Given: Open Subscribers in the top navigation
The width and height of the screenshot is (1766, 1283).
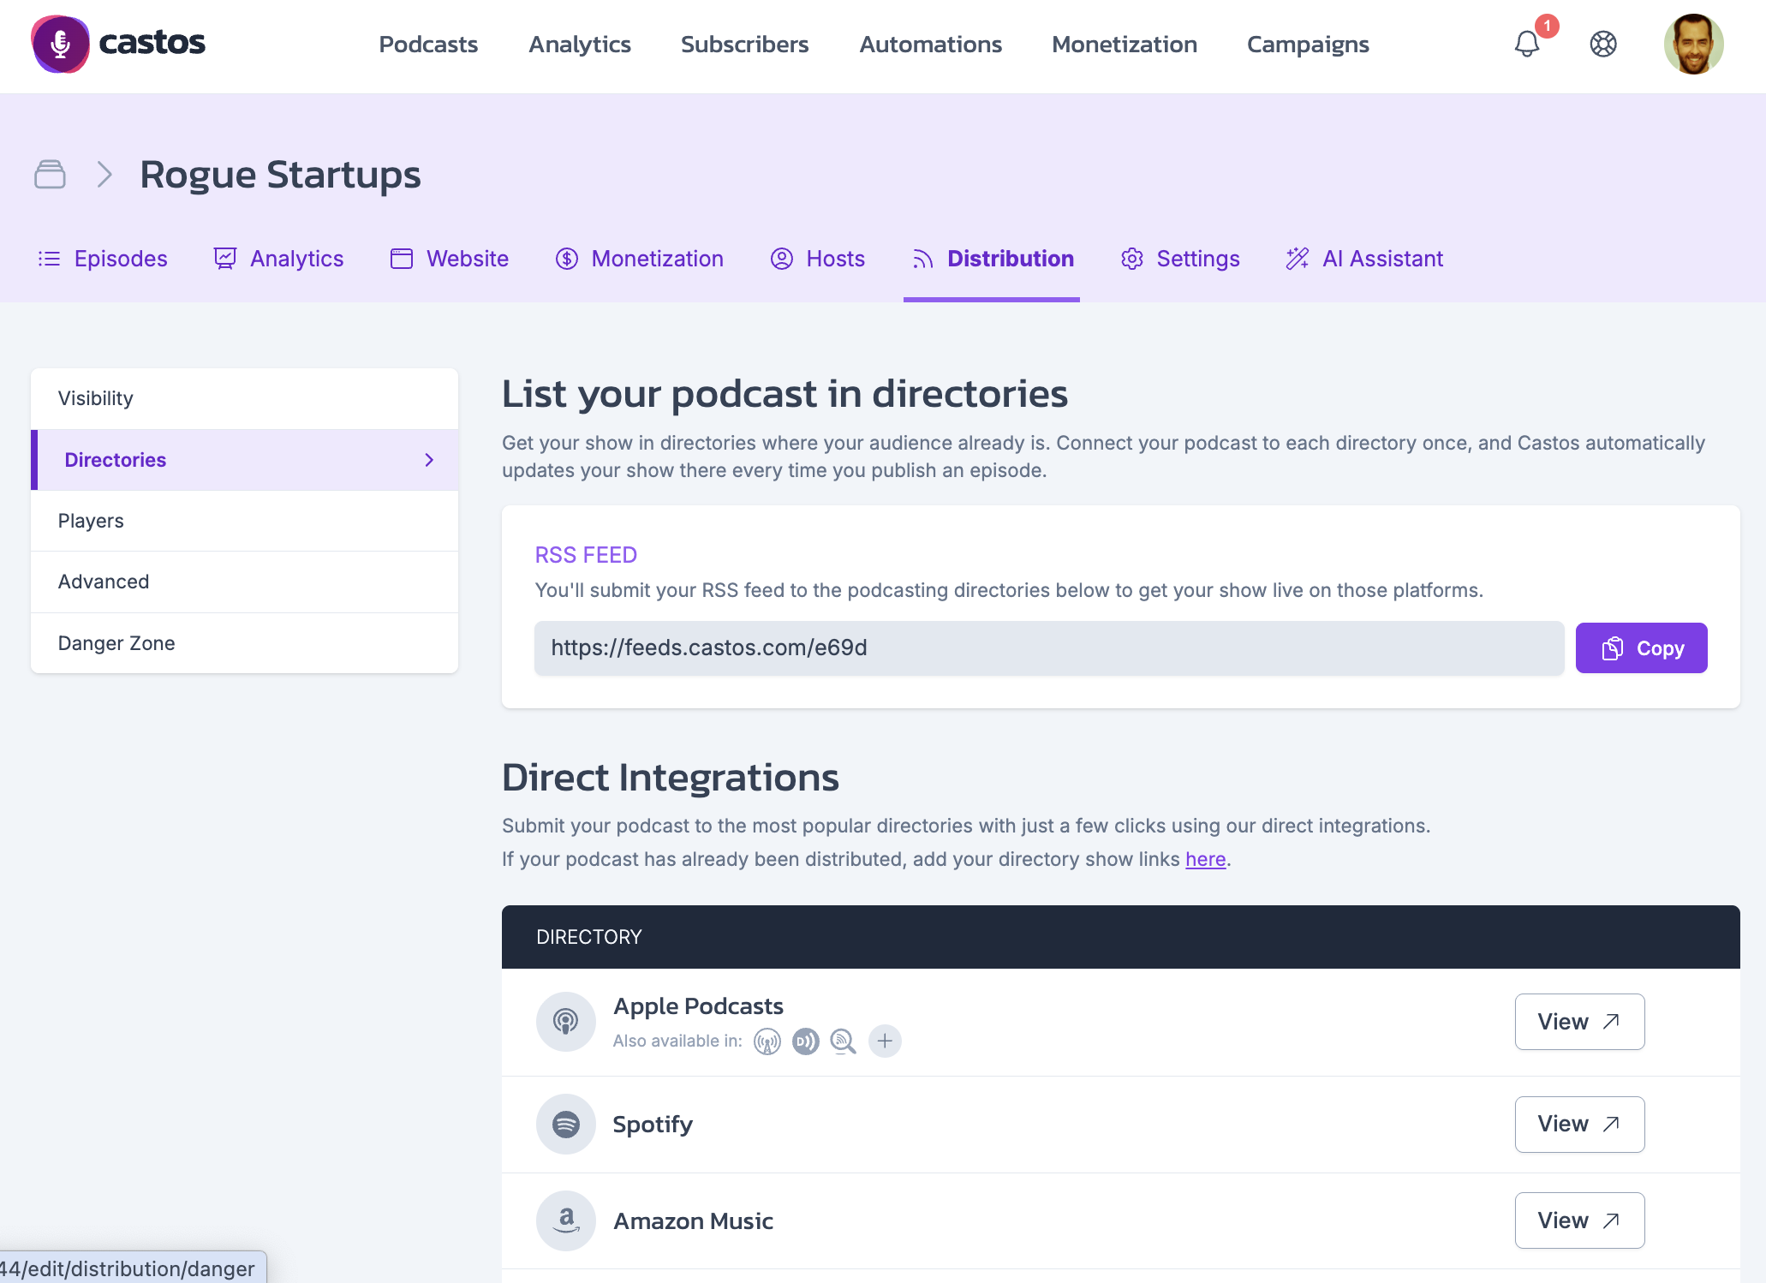Looking at the screenshot, I should [x=745, y=44].
